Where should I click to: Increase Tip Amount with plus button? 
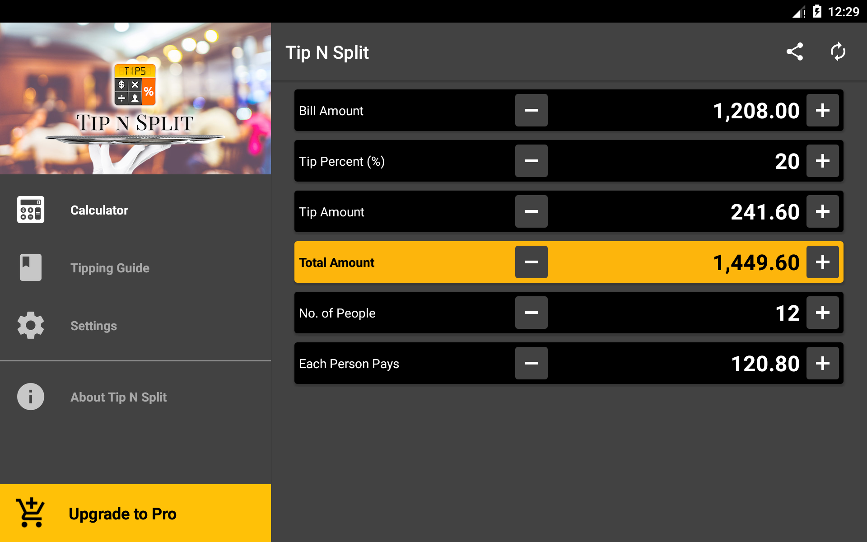pos(823,211)
